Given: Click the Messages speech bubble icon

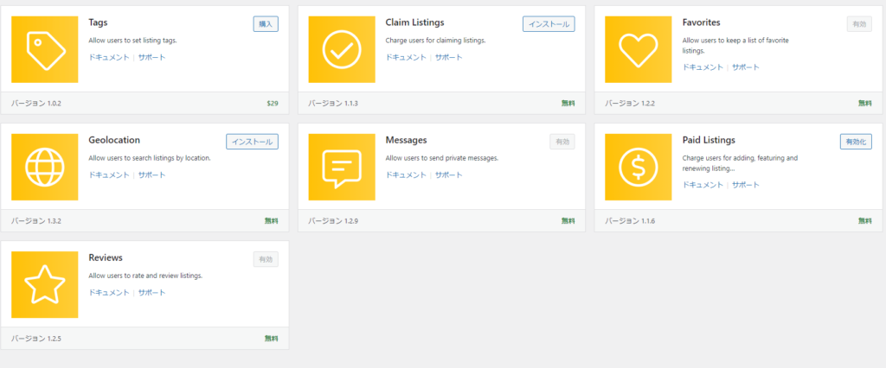Looking at the screenshot, I should pyautogui.click(x=341, y=167).
